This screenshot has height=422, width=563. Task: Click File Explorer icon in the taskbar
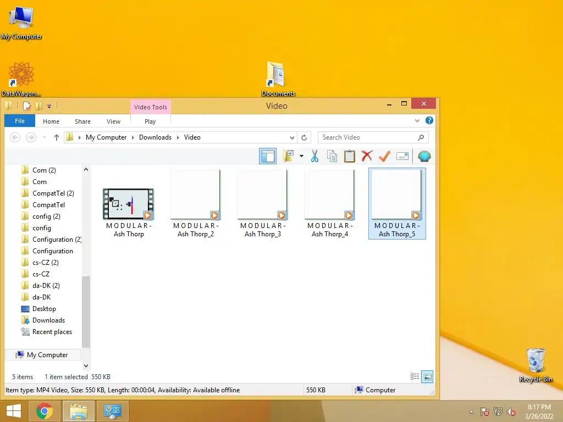79,411
